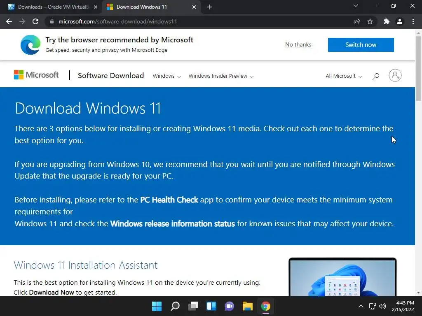Open site search magnifier icon
This screenshot has width=422, height=316.
pos(376,76)
